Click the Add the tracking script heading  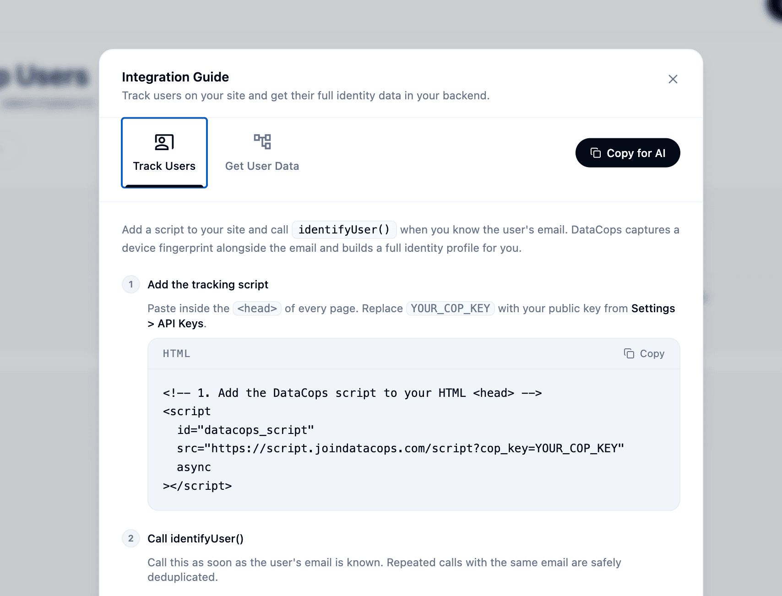[208, 284]
